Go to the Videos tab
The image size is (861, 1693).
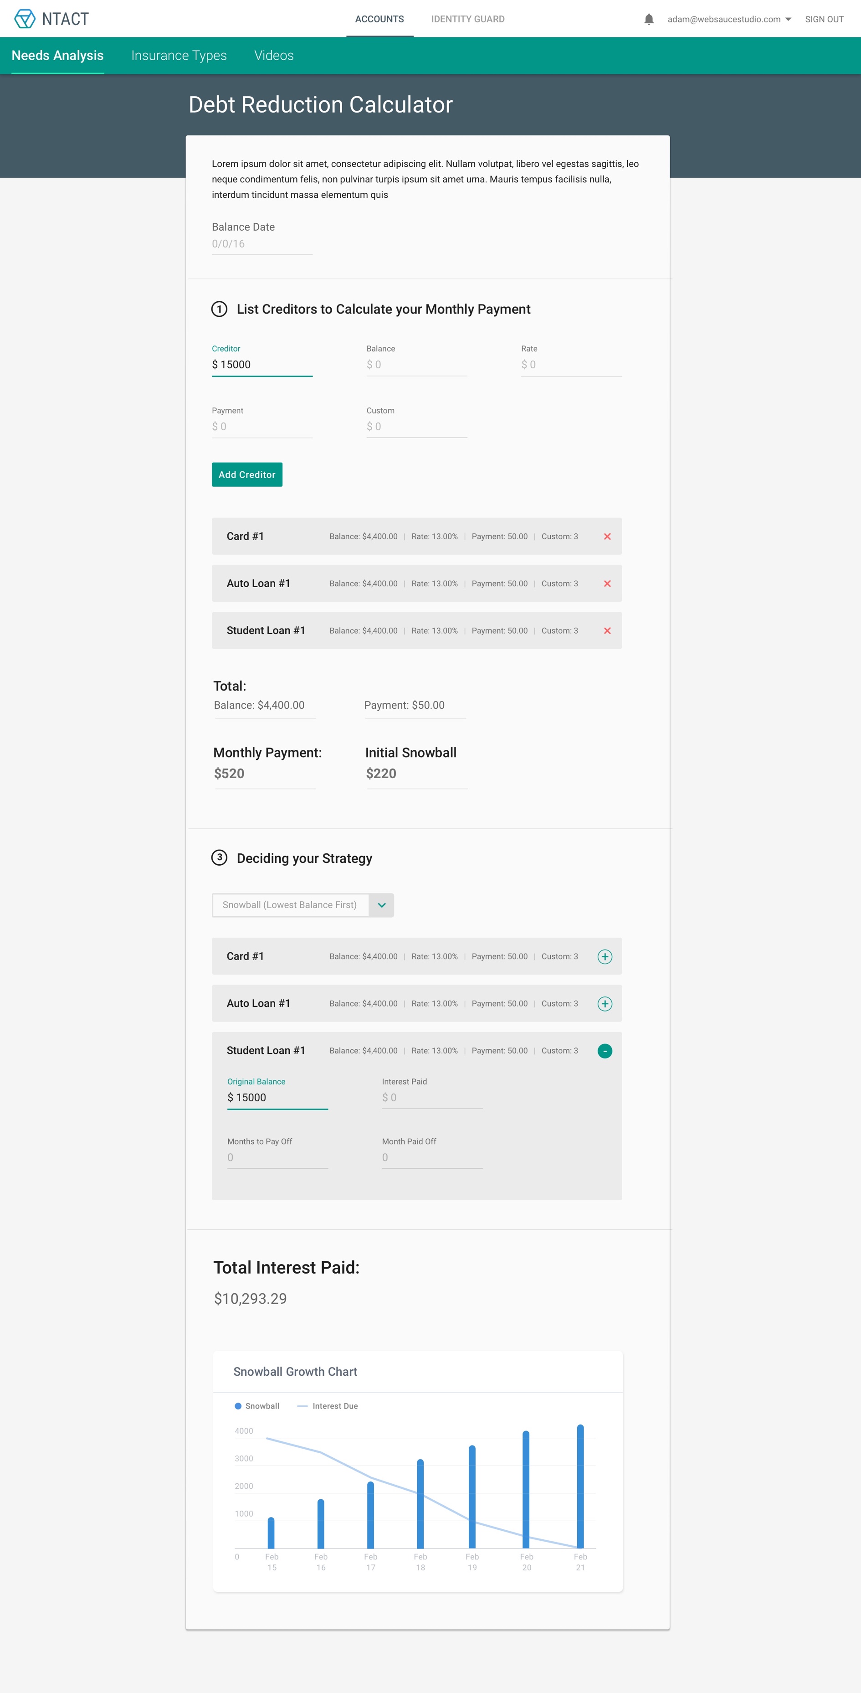click(274, 55)
